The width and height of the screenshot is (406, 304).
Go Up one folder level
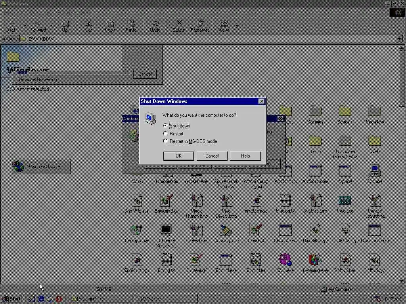click(65, 26)
